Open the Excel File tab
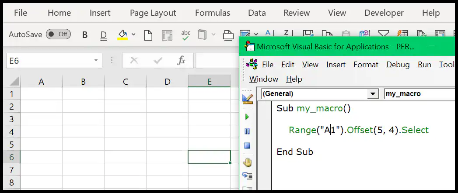 pos(21,13)
